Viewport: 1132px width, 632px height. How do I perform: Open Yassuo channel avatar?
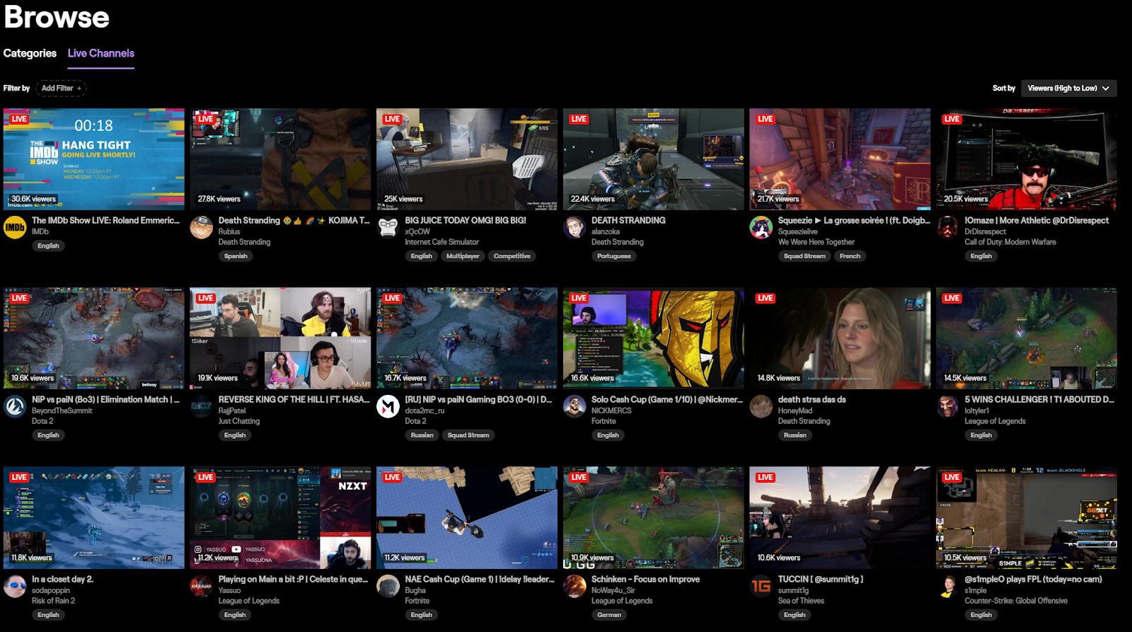pyautogui.click(x=202, y=587)
